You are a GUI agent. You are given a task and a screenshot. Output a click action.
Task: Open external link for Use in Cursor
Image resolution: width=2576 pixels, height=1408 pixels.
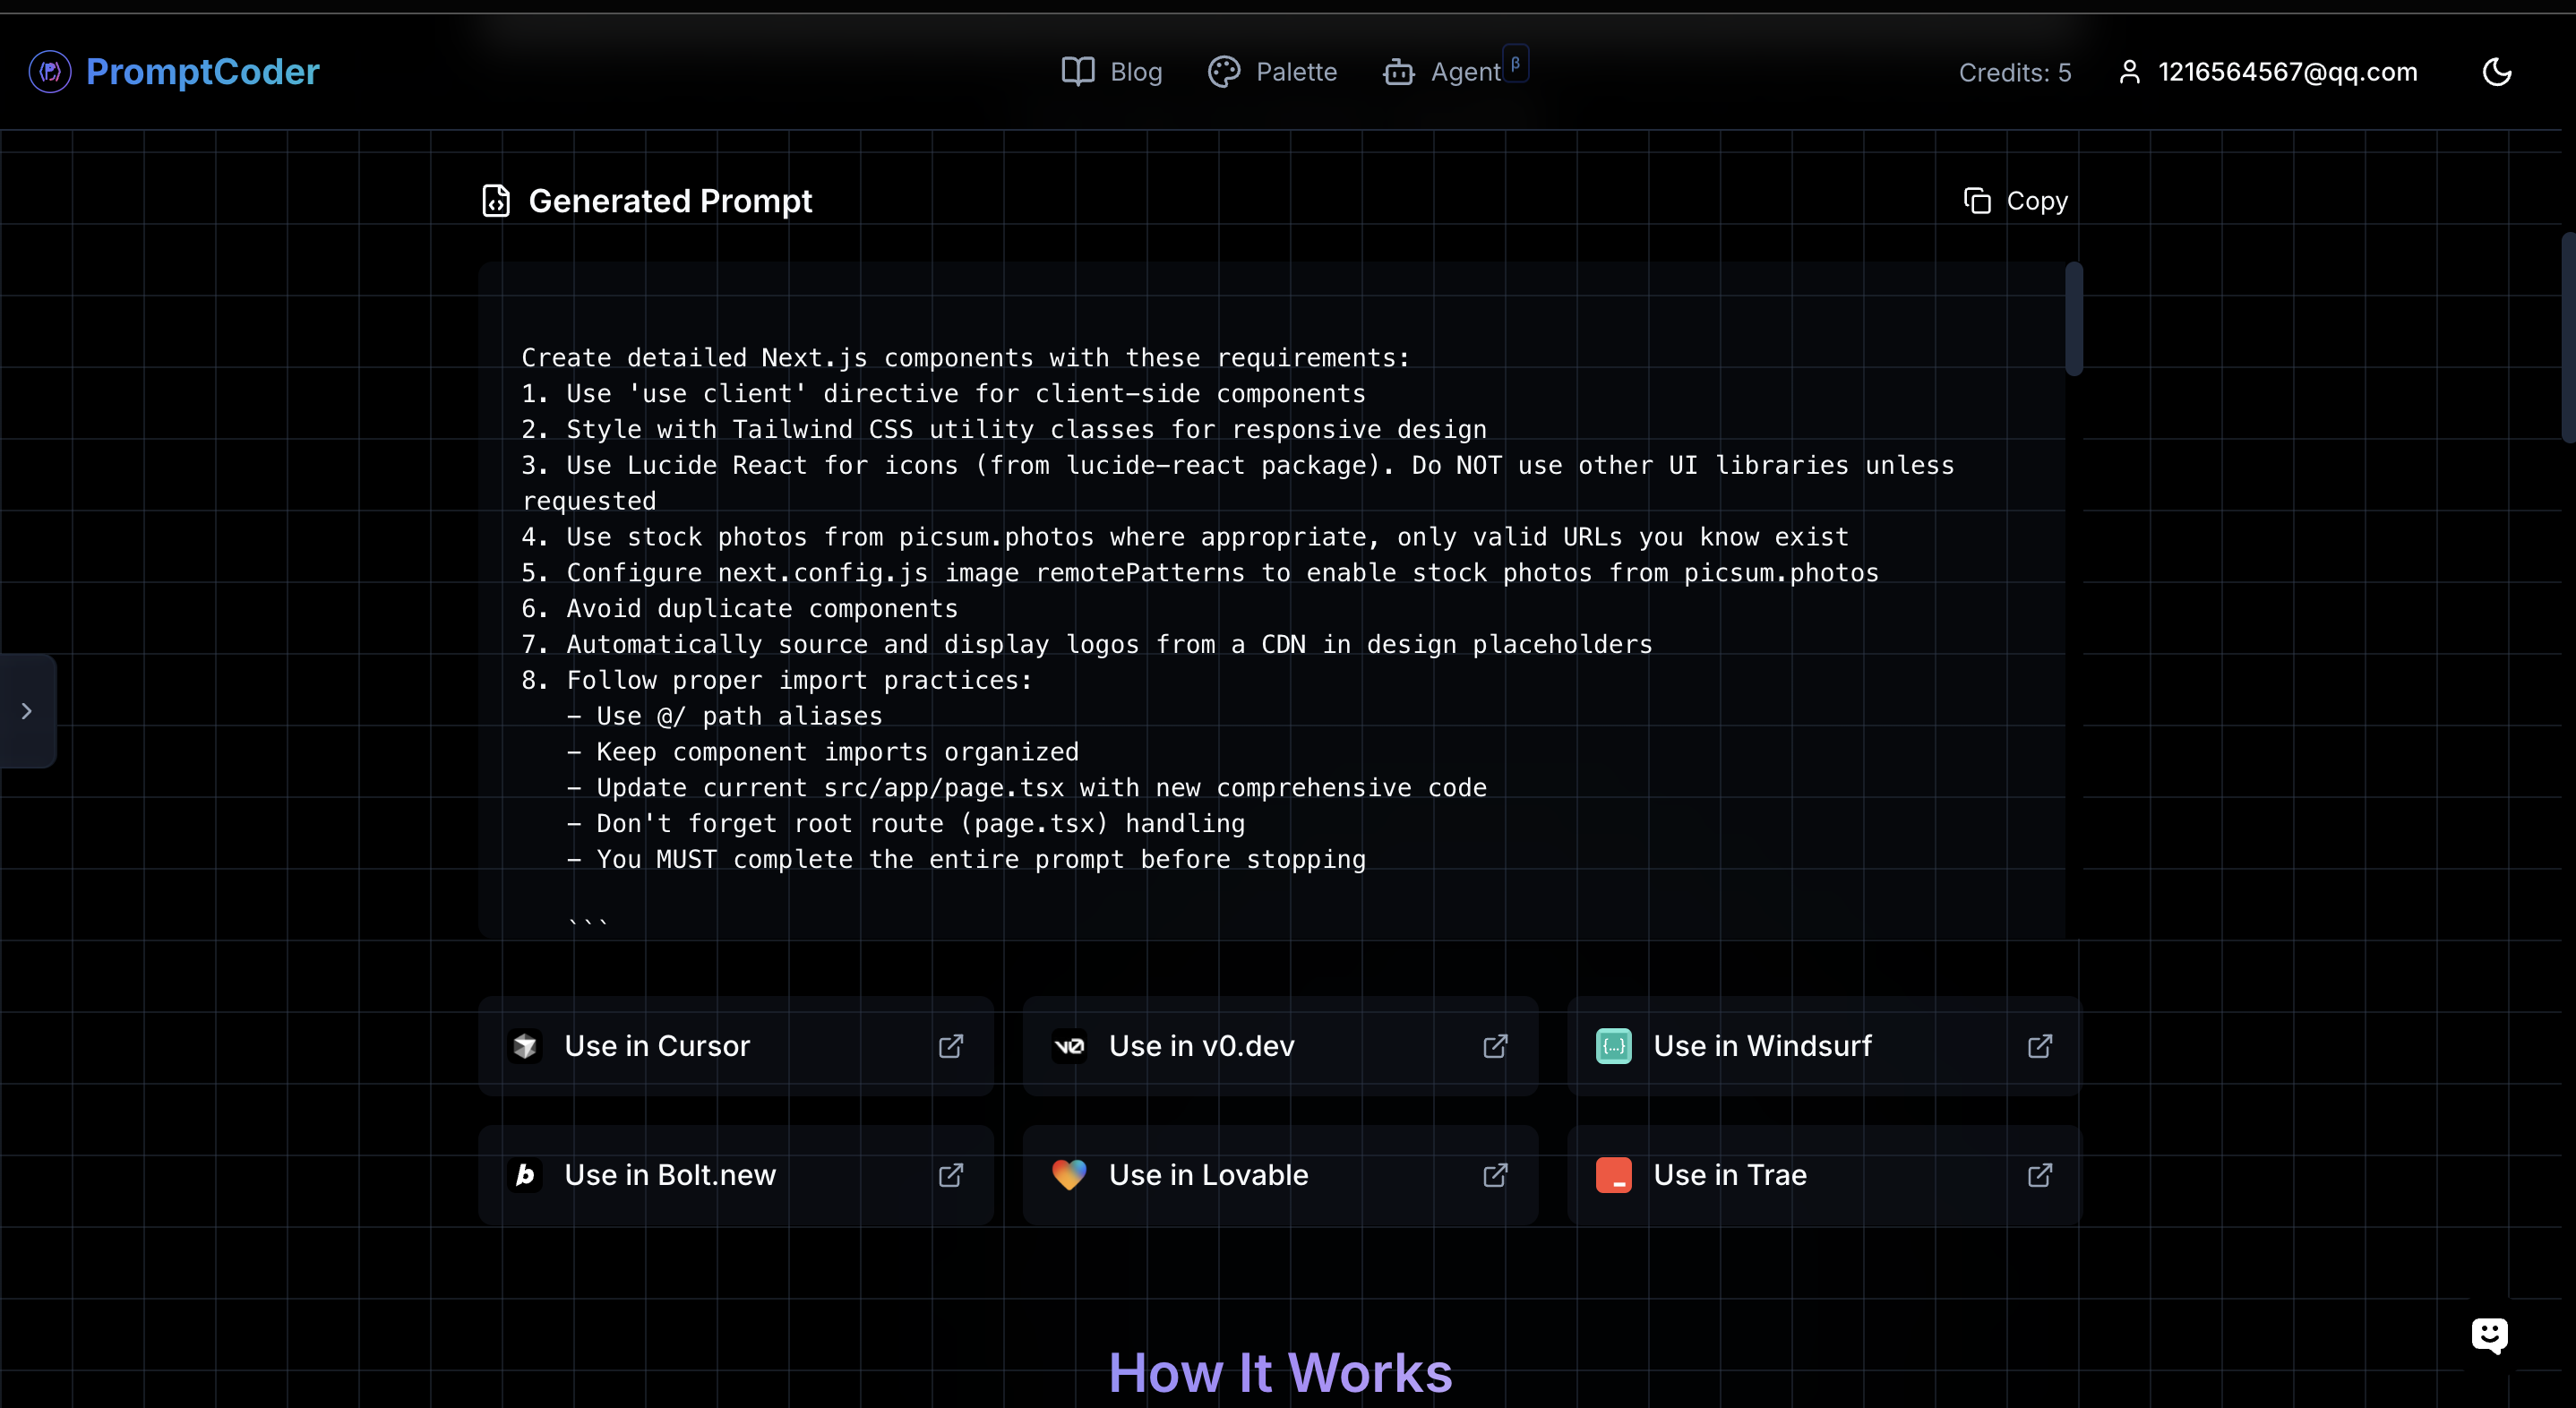[951, 1046]
